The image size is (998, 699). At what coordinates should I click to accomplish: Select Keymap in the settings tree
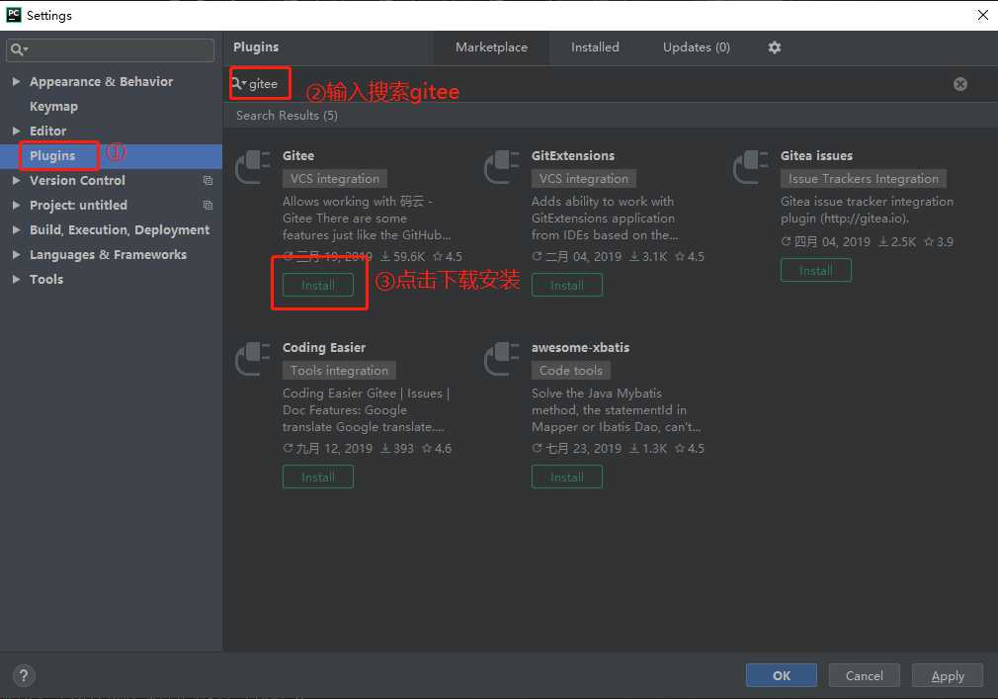(53, 107)
